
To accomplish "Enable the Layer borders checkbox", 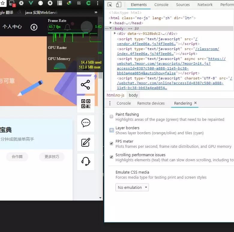I will (x=112, y=130).
